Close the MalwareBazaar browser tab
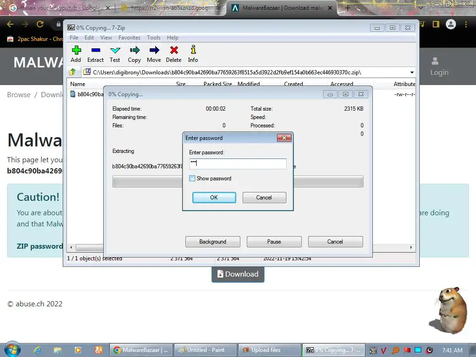 coord(330,8)
